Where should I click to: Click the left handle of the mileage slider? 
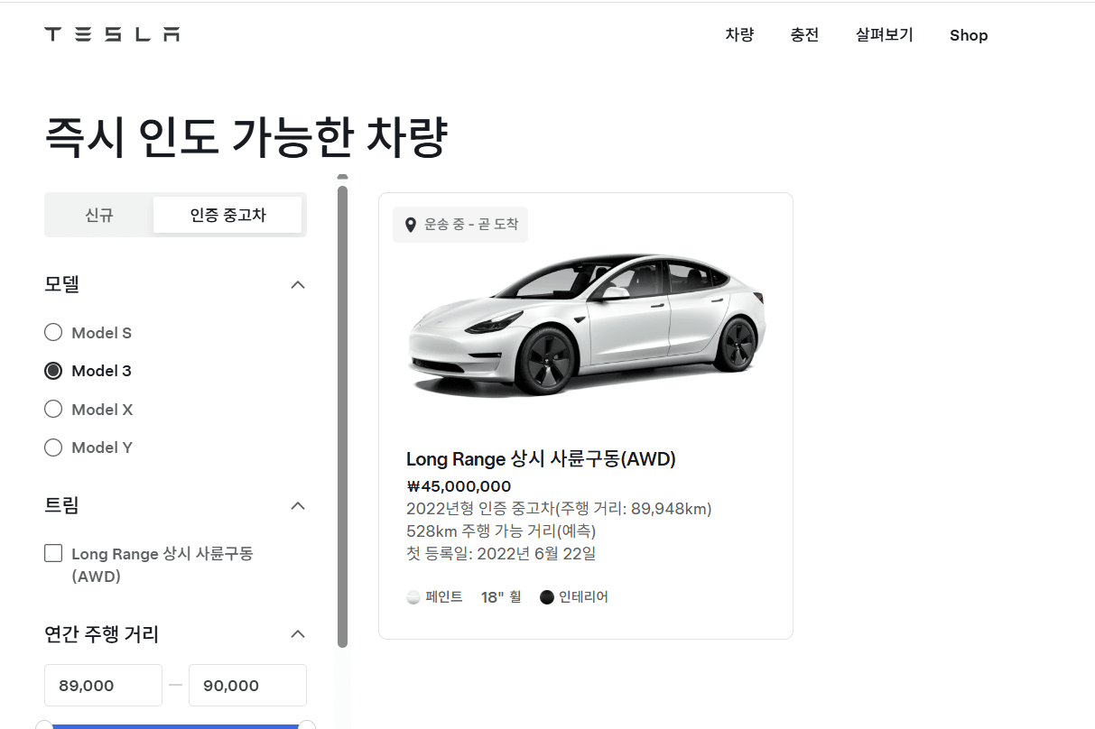44,724
